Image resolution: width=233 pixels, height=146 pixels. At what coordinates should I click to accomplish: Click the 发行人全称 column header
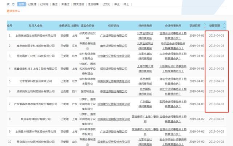pyautogui.click(x=36, y=26)
